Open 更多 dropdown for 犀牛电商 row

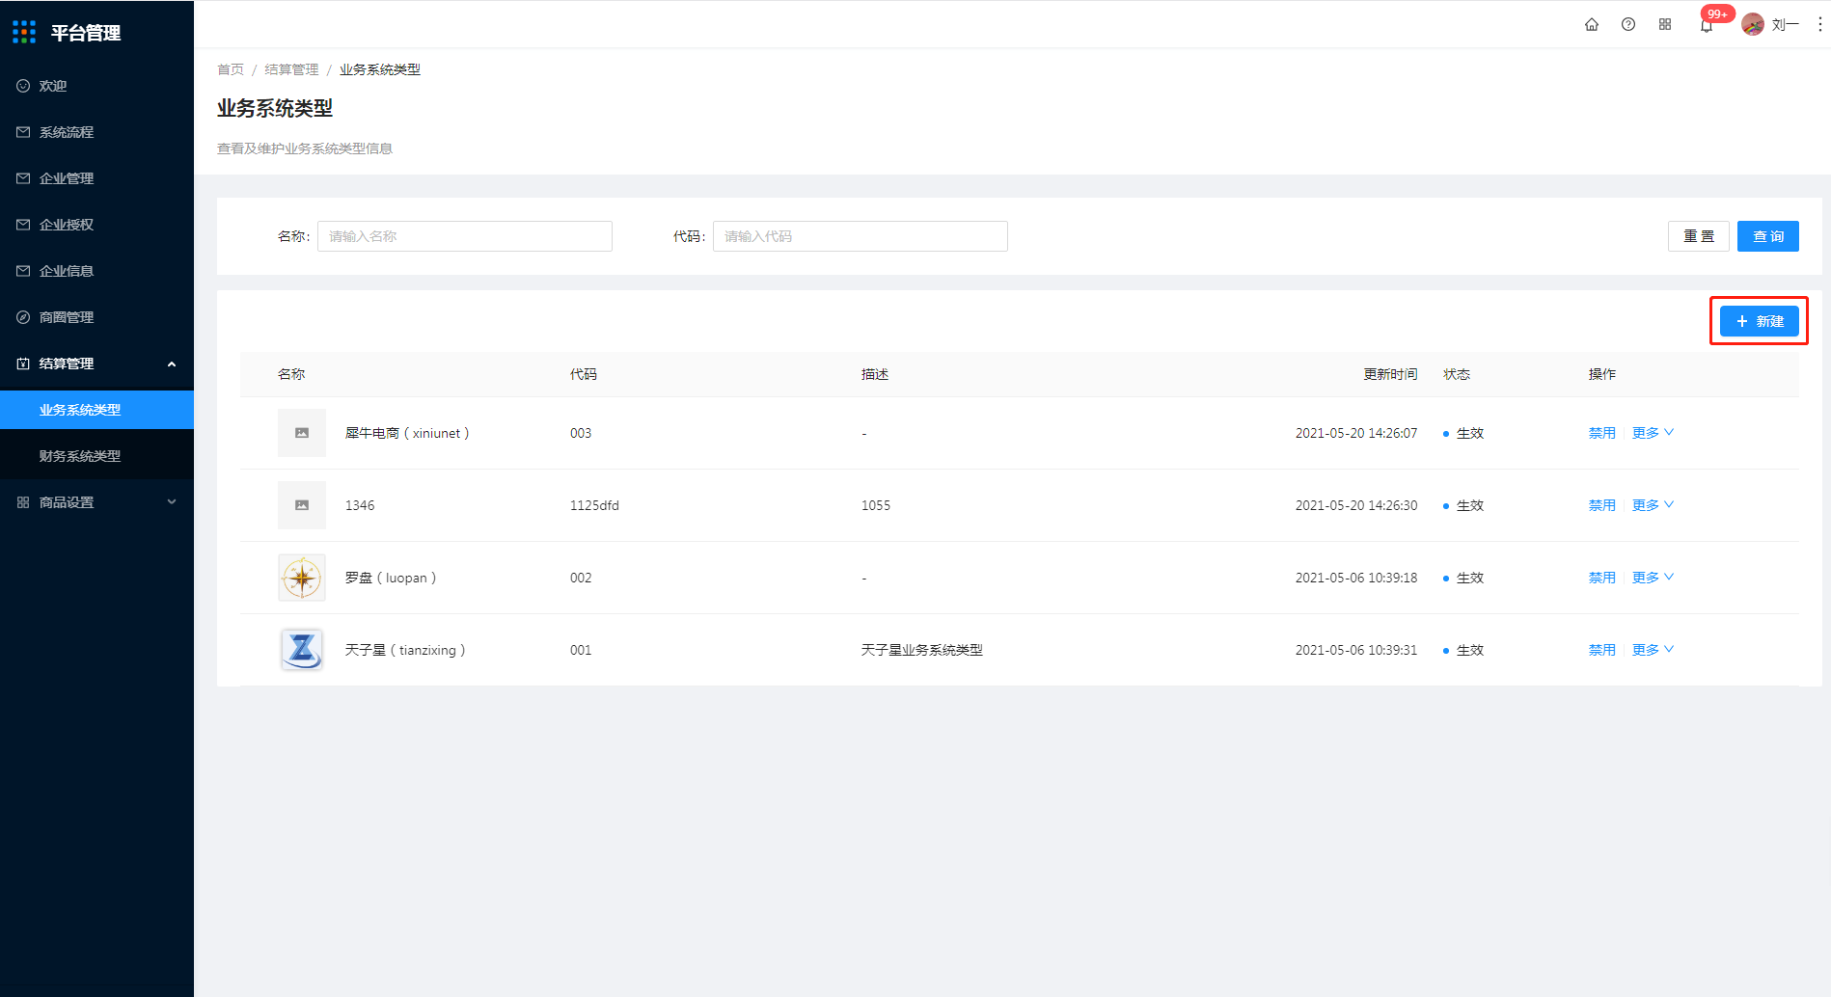[1653, 433]
